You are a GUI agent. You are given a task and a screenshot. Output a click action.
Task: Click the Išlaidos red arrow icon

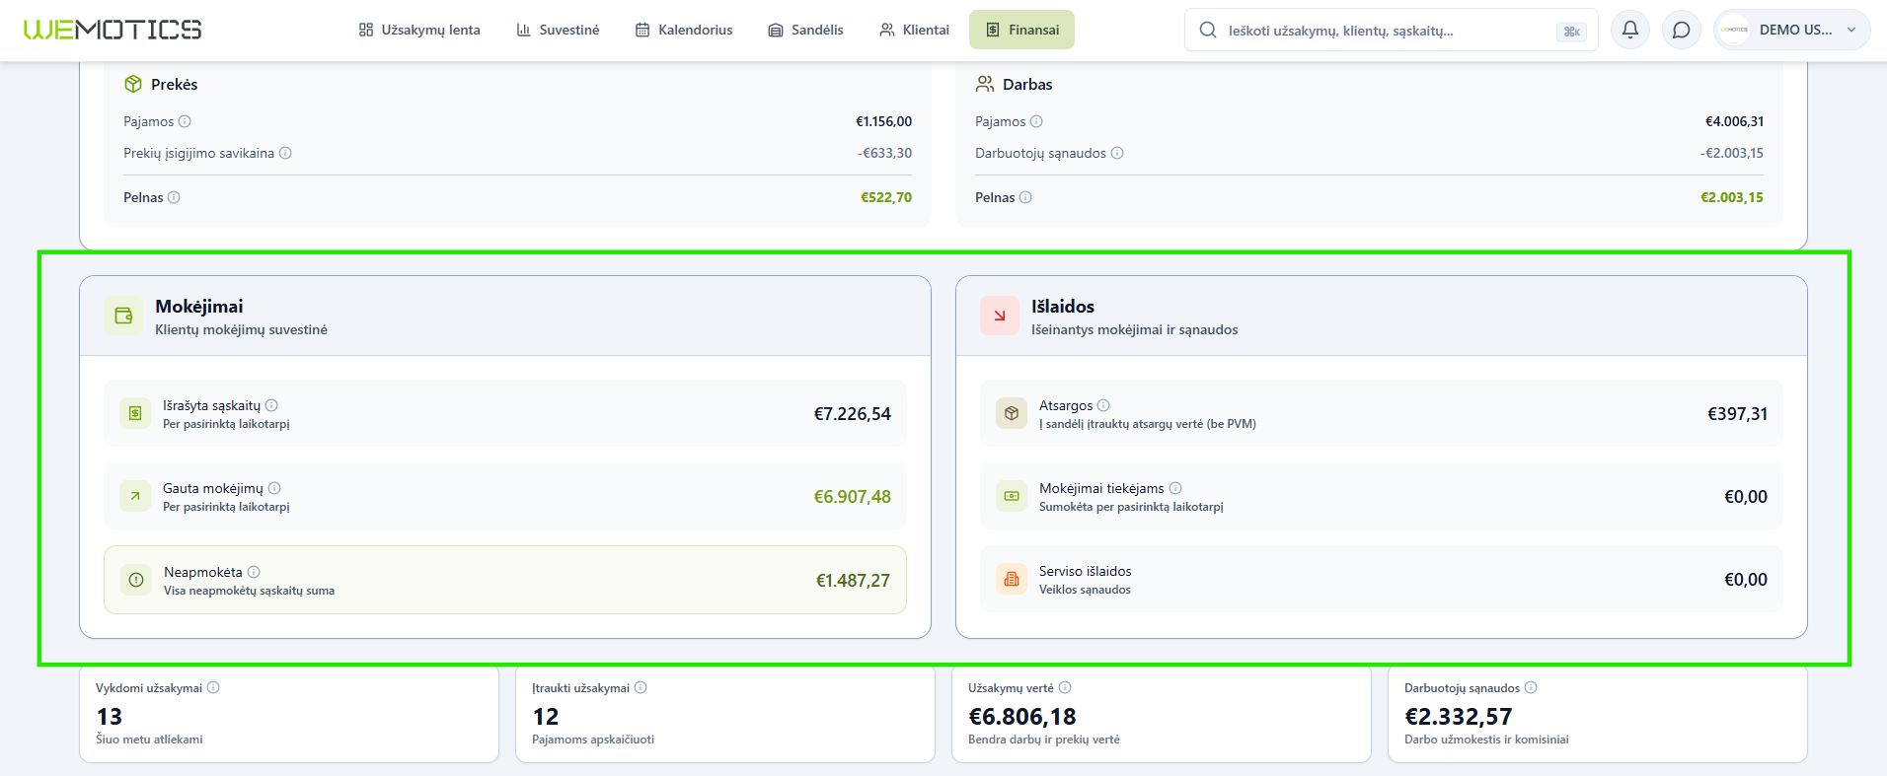tap(1000, 316)
